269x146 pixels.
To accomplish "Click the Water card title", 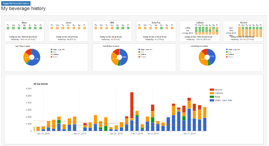I will tap(24, 23).
